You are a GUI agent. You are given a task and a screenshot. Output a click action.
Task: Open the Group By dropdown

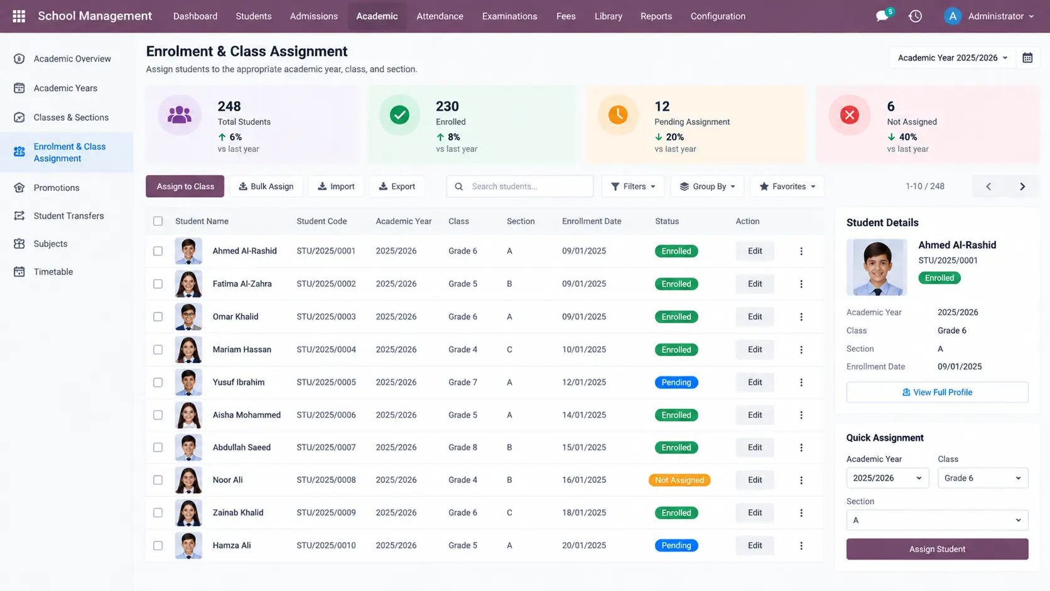[x=707, y=187]
